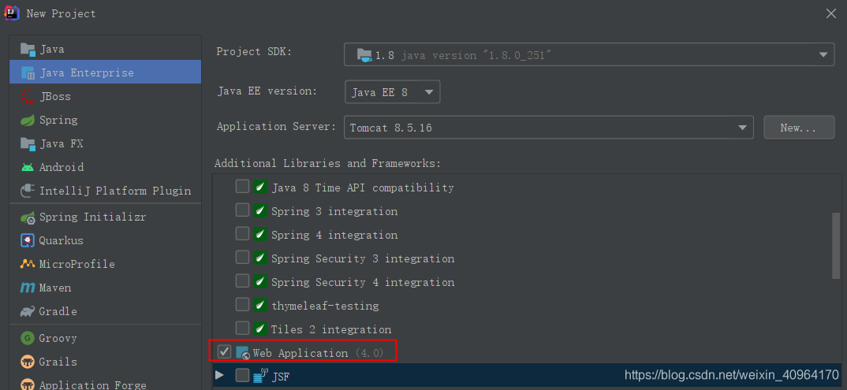Tick the Tiles 2 integration checkbox
This screenshot has width=847, height=390.
pyautogui.click(x=243, y=328)
